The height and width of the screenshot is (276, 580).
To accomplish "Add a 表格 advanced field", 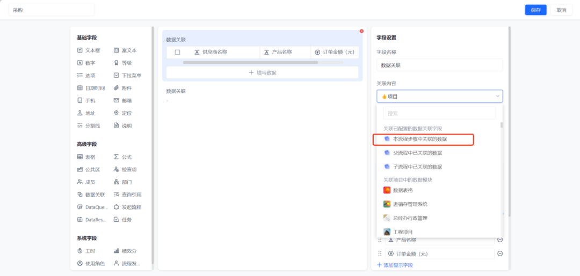I will click(86, 157).
